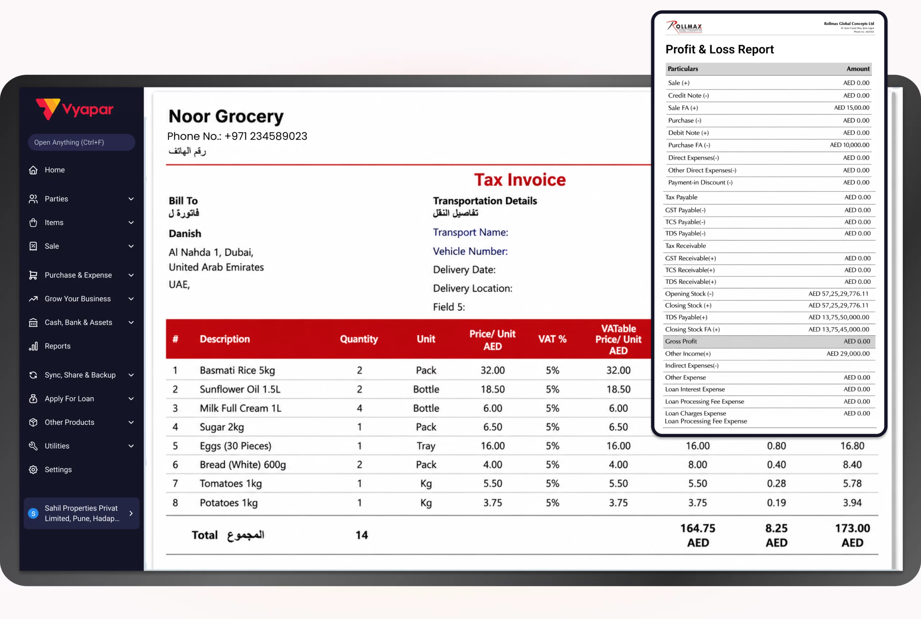Click the Tax Invoice heading
Viewport: 921px width, 619px height.
click(520, 180)
